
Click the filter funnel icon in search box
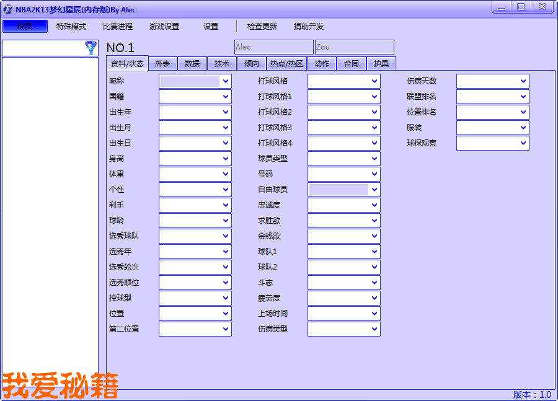click(x=91, y=48)
